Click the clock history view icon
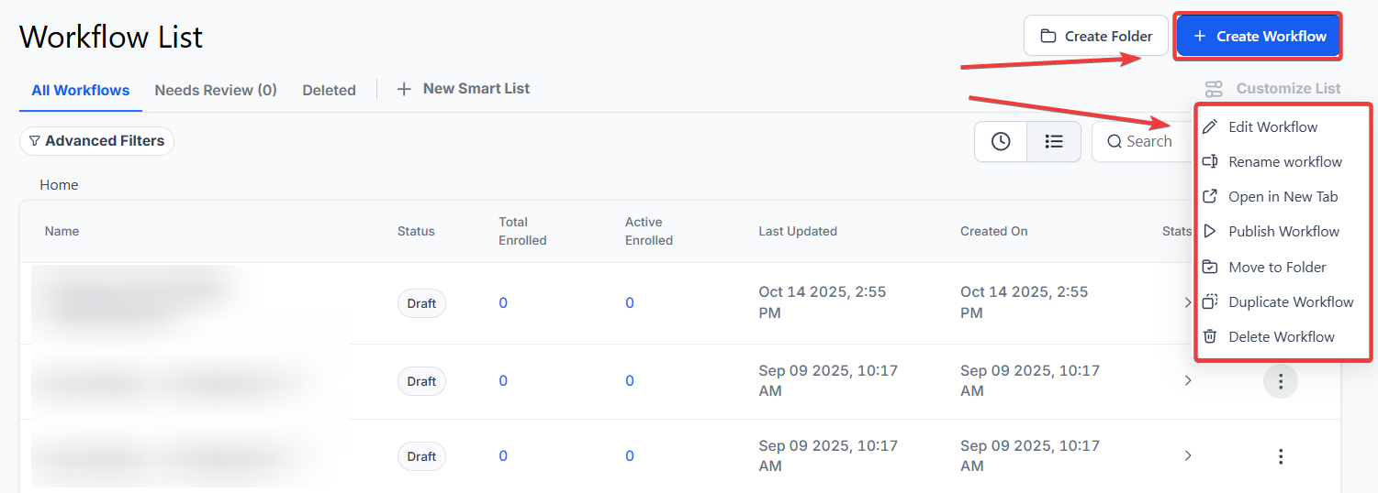This screenshot has height=493, width=1378. pyautogui.click(x=1001, y=141)
